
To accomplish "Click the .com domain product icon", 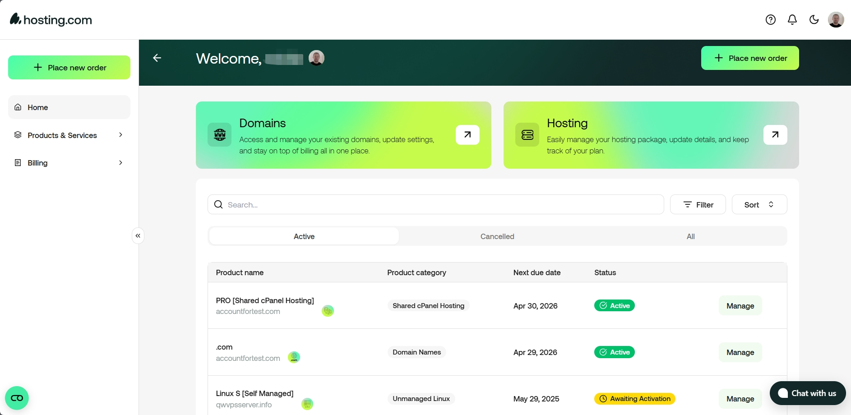I will tap(294, 357).
